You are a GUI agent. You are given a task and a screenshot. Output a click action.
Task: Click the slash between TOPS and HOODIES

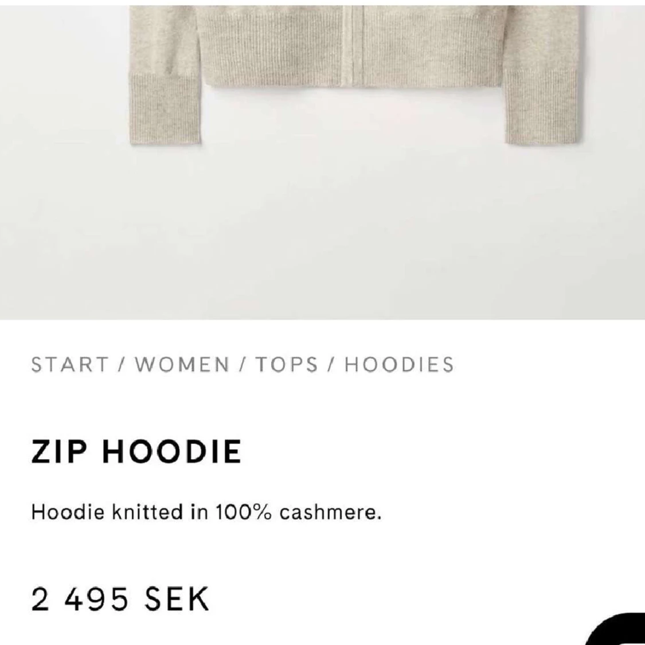click(x=331, y=365)
